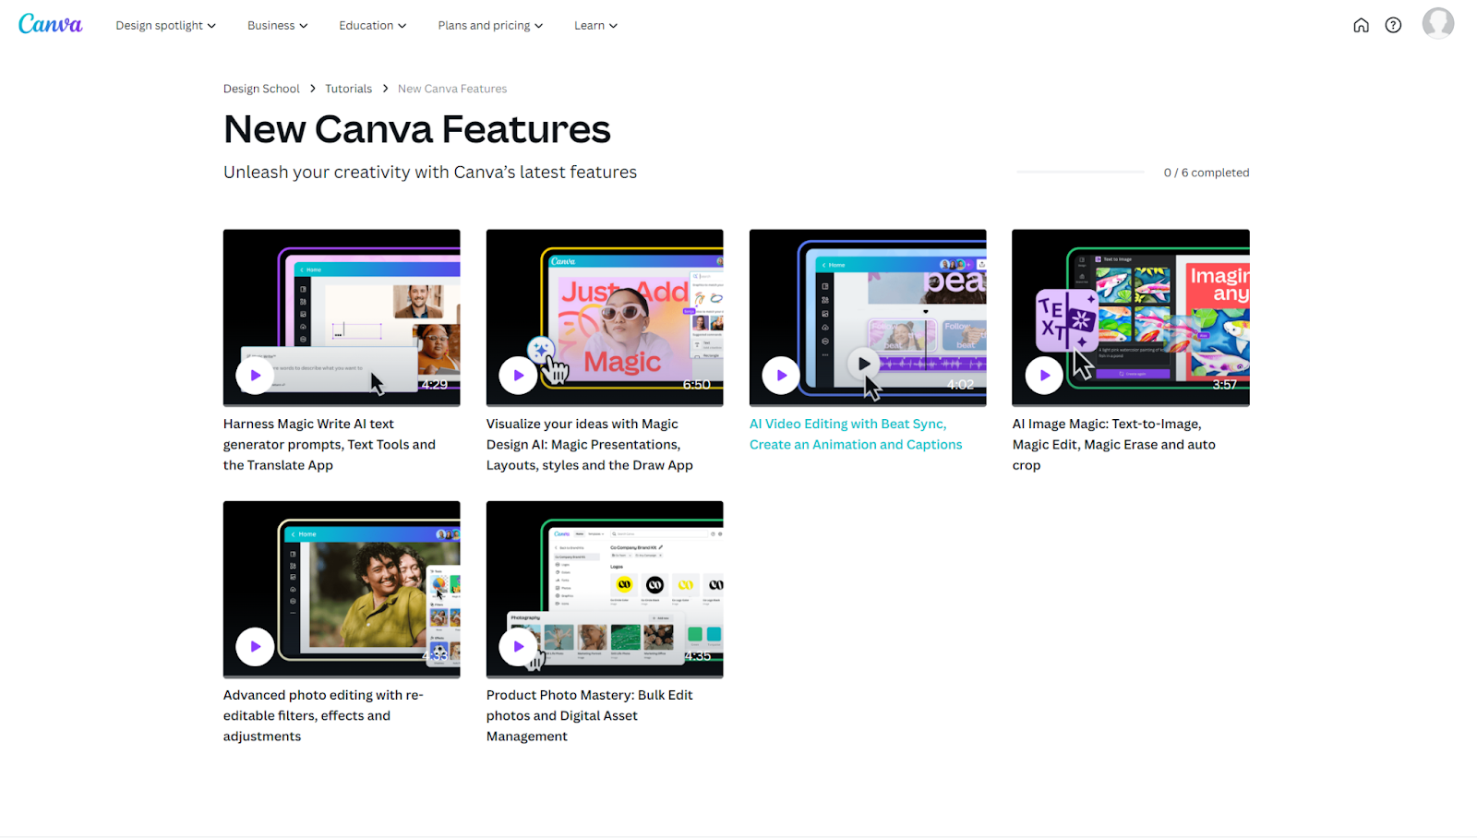Click the 4:29 duration label
Viewport: 1477px width, 838px height.
(x=434, y=385)
